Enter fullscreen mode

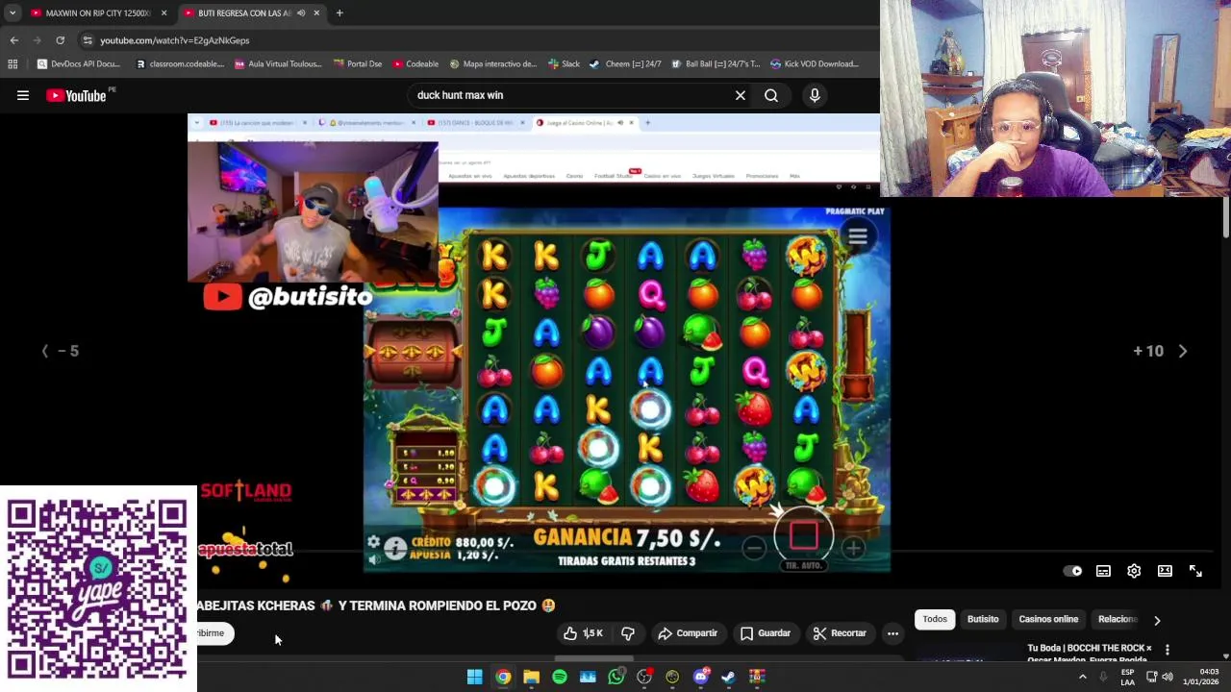[1195, 571]
